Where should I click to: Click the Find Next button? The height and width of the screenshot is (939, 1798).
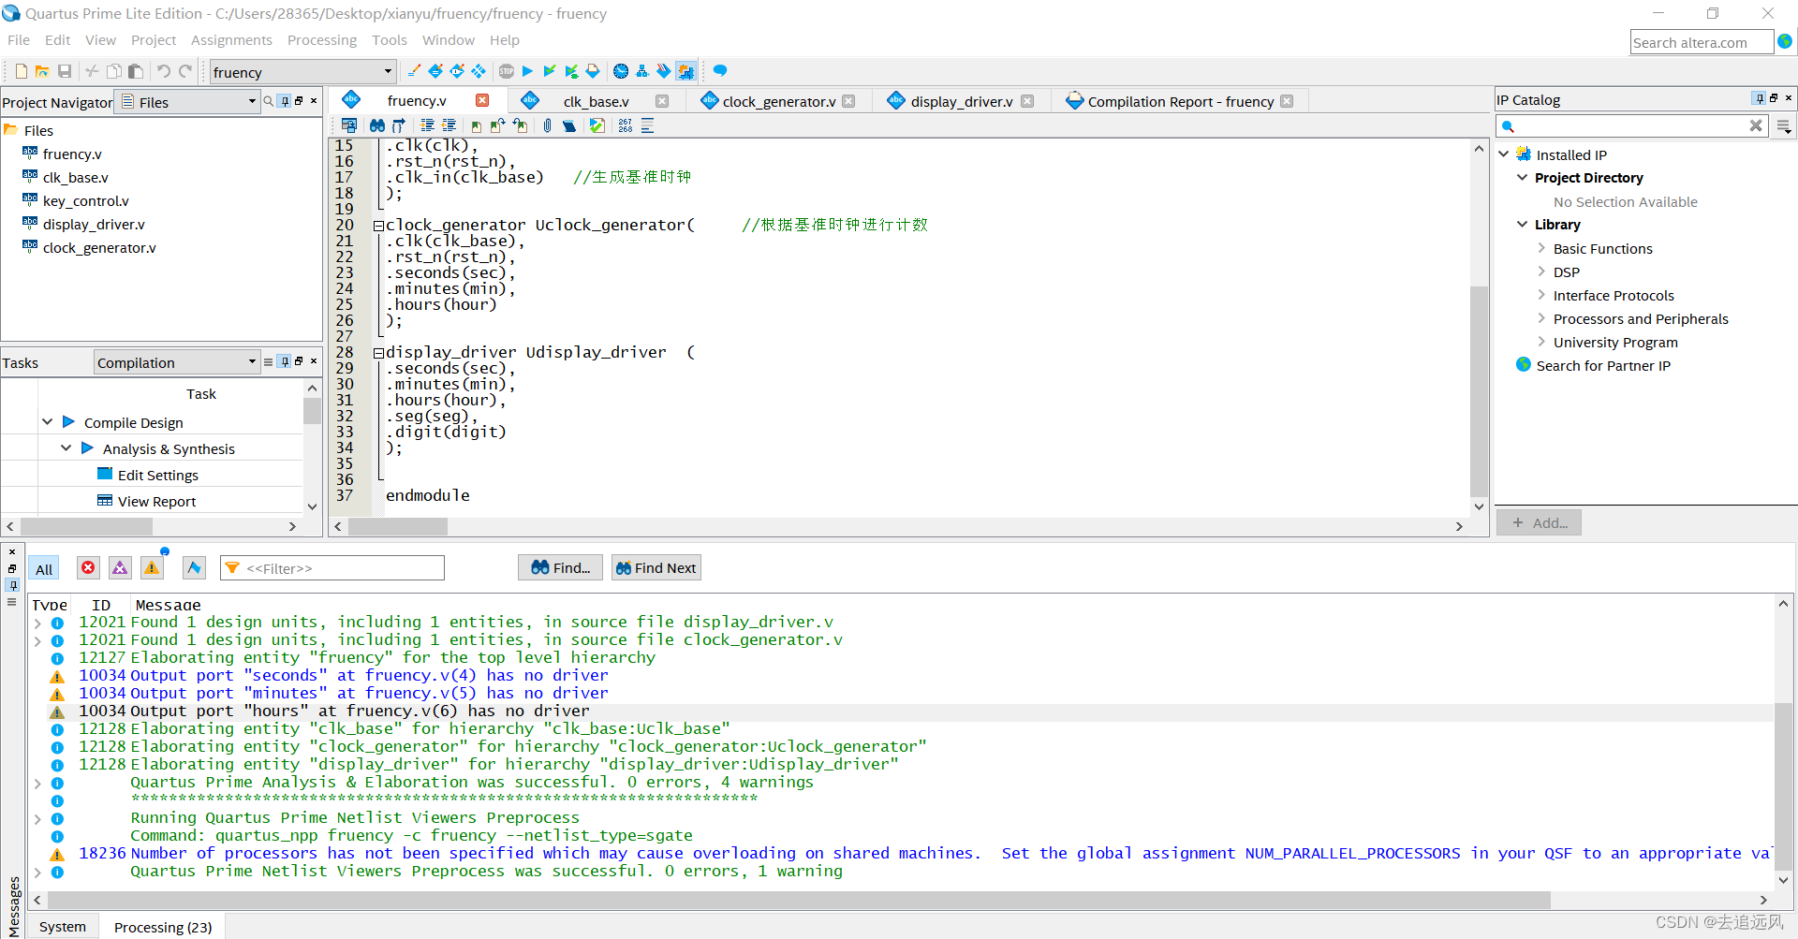[656, 567]
